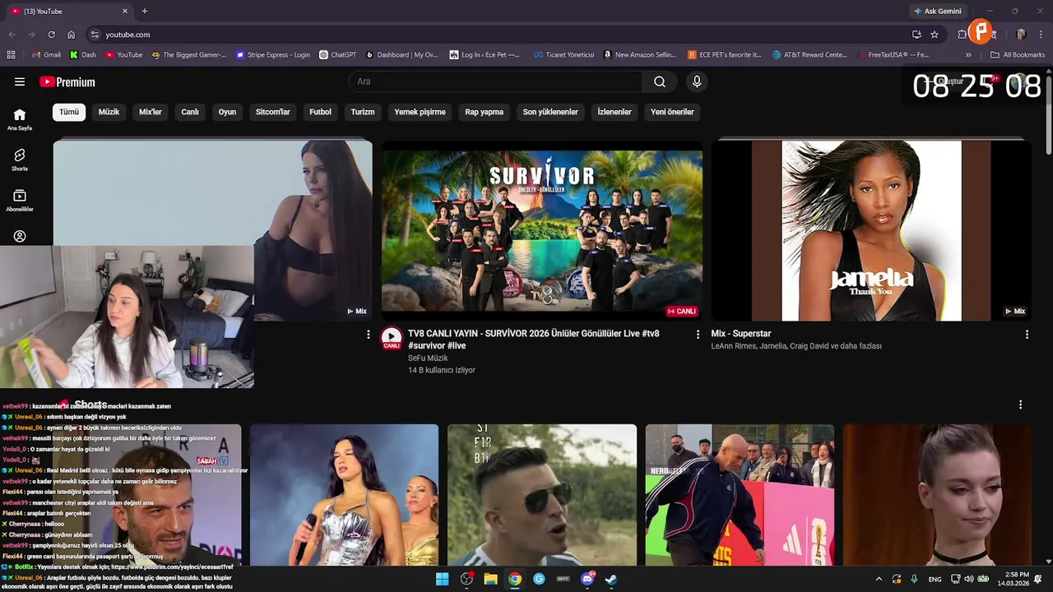Reload the page

51,35
